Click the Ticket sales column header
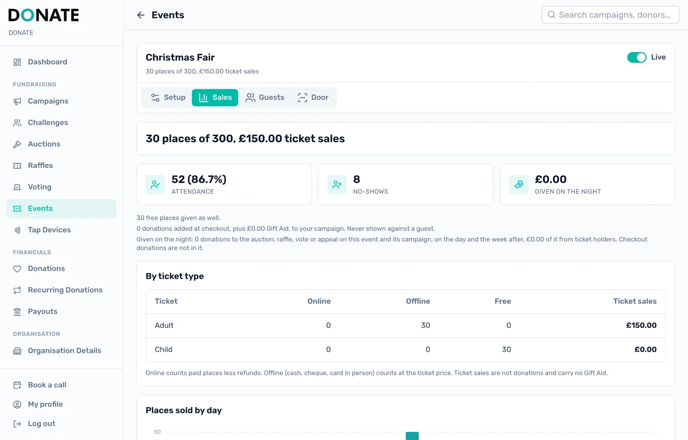This screenshot has width=688, height=440. 635,301
